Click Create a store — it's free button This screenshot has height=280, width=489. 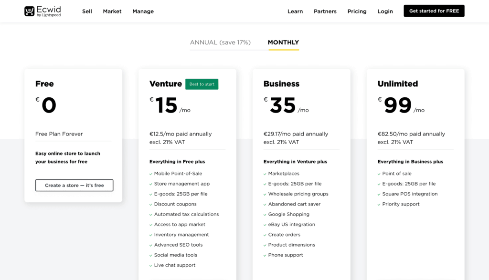[74, 186]
